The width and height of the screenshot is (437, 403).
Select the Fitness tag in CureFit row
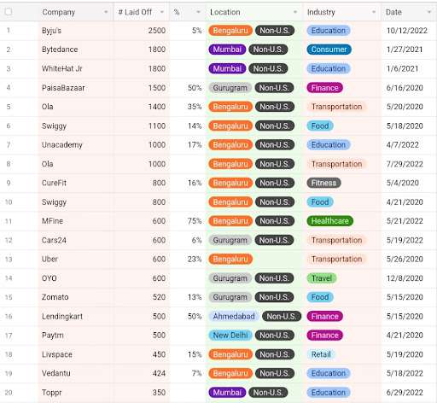point(323,183)
